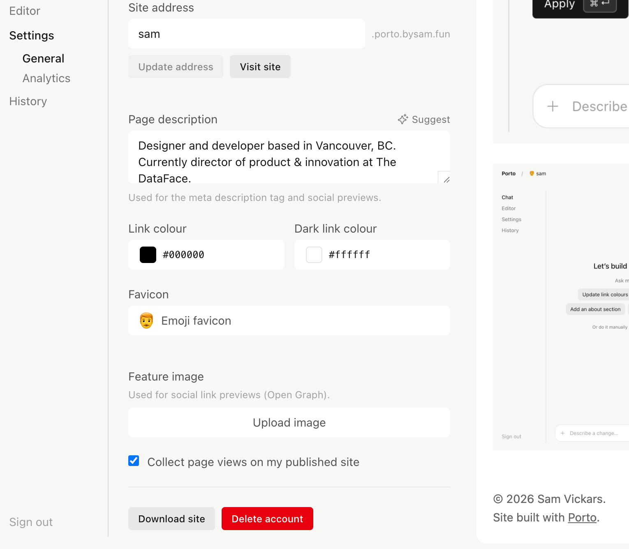Click Or do it manually text
Viewport: 629px width, 549px height.
click(610, 327)
